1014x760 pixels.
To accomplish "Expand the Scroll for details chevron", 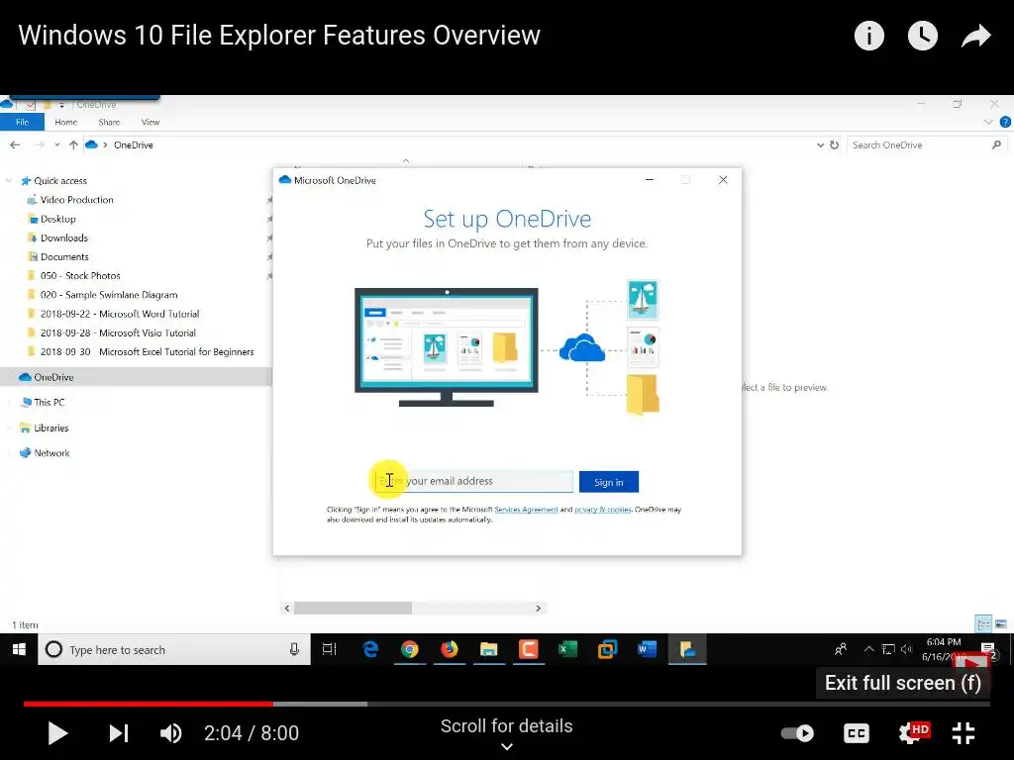I will [507, 746].
